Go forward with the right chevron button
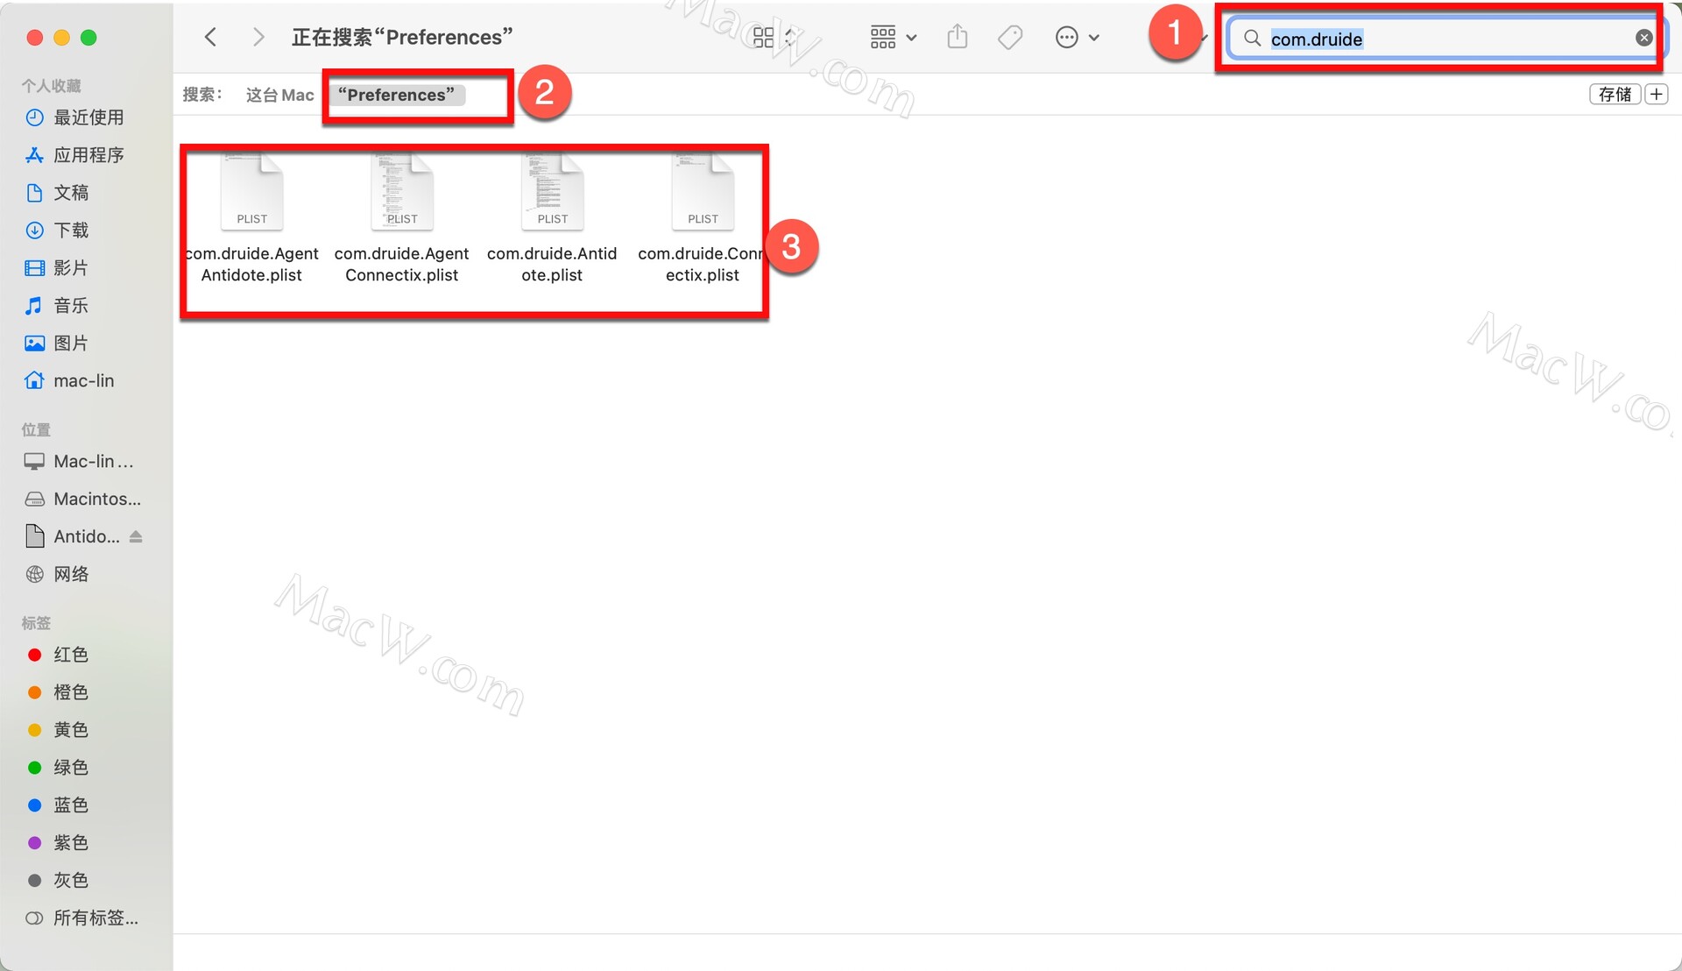The height and width of the screenshot is (971, 1682). [258, 37]
